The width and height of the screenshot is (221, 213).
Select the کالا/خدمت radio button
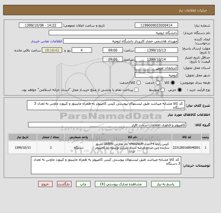point(139,83)
